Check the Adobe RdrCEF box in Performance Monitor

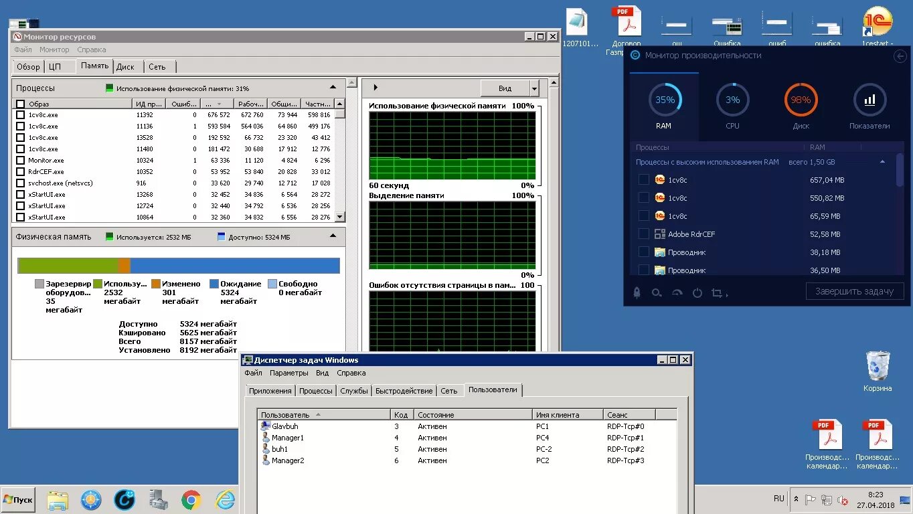pyautogui.click(x=643, y=234)
